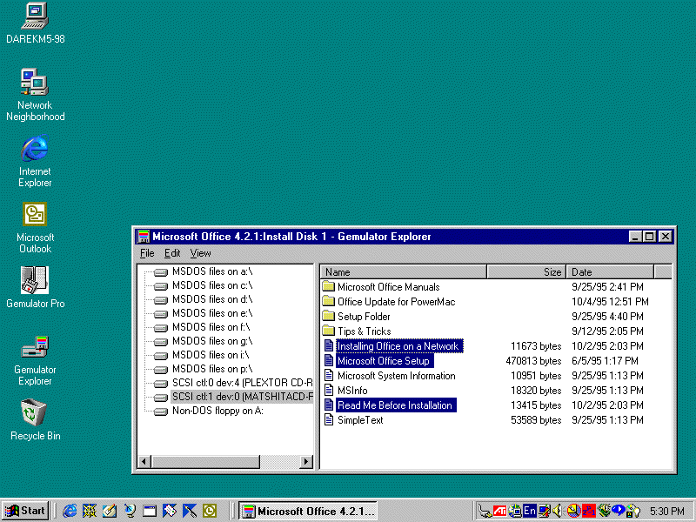Viewport: 696px width, 522px height.
Task: Click the '53589 bytes' size value
Action: 536,420
